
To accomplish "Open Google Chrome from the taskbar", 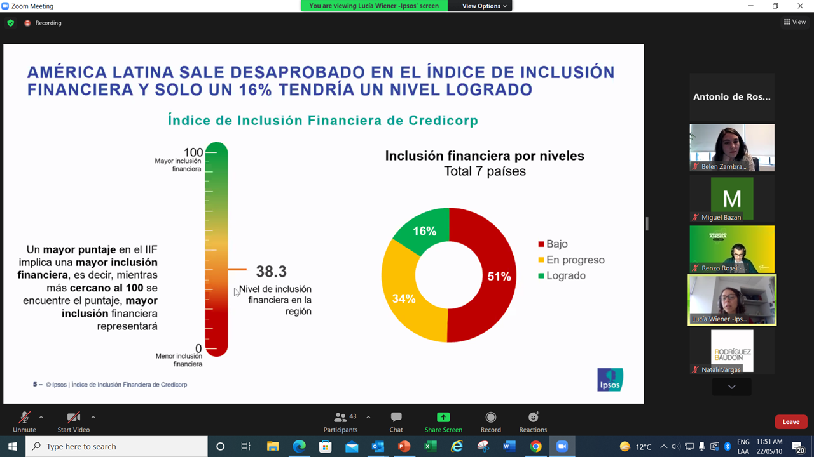I will (535, 446).
